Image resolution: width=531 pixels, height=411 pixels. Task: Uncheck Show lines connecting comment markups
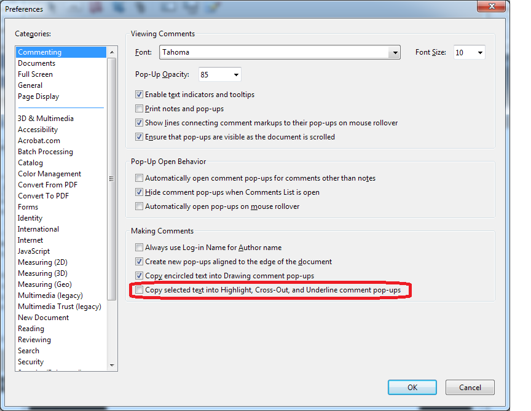point(139,122)
